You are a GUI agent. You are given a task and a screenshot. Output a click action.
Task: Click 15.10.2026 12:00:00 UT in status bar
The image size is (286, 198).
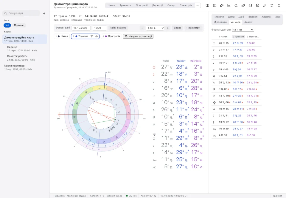174,196
